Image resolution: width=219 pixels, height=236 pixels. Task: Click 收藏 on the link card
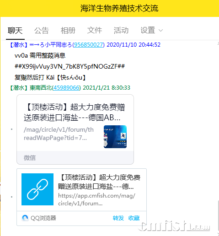[134, 218]
